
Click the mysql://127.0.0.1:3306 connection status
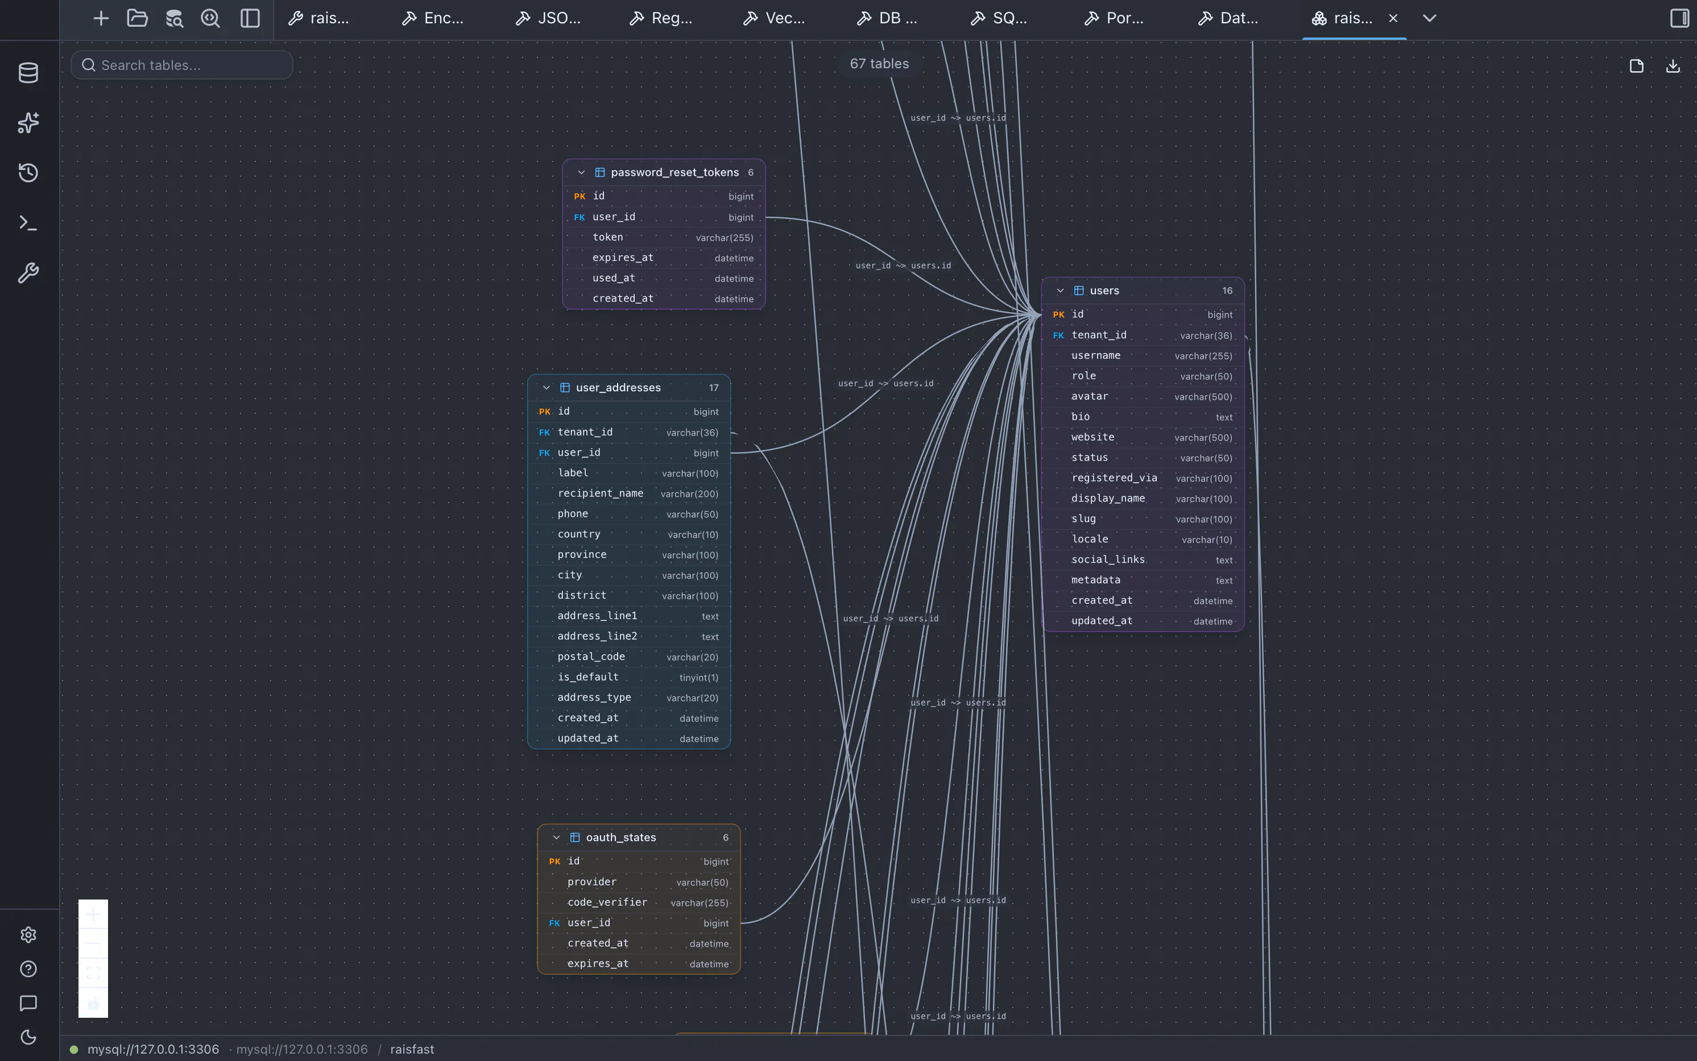tap(153, 1049)
